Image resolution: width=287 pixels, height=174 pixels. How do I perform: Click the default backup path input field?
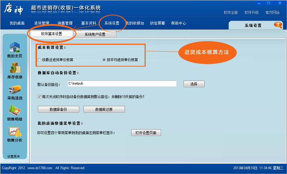122,84
